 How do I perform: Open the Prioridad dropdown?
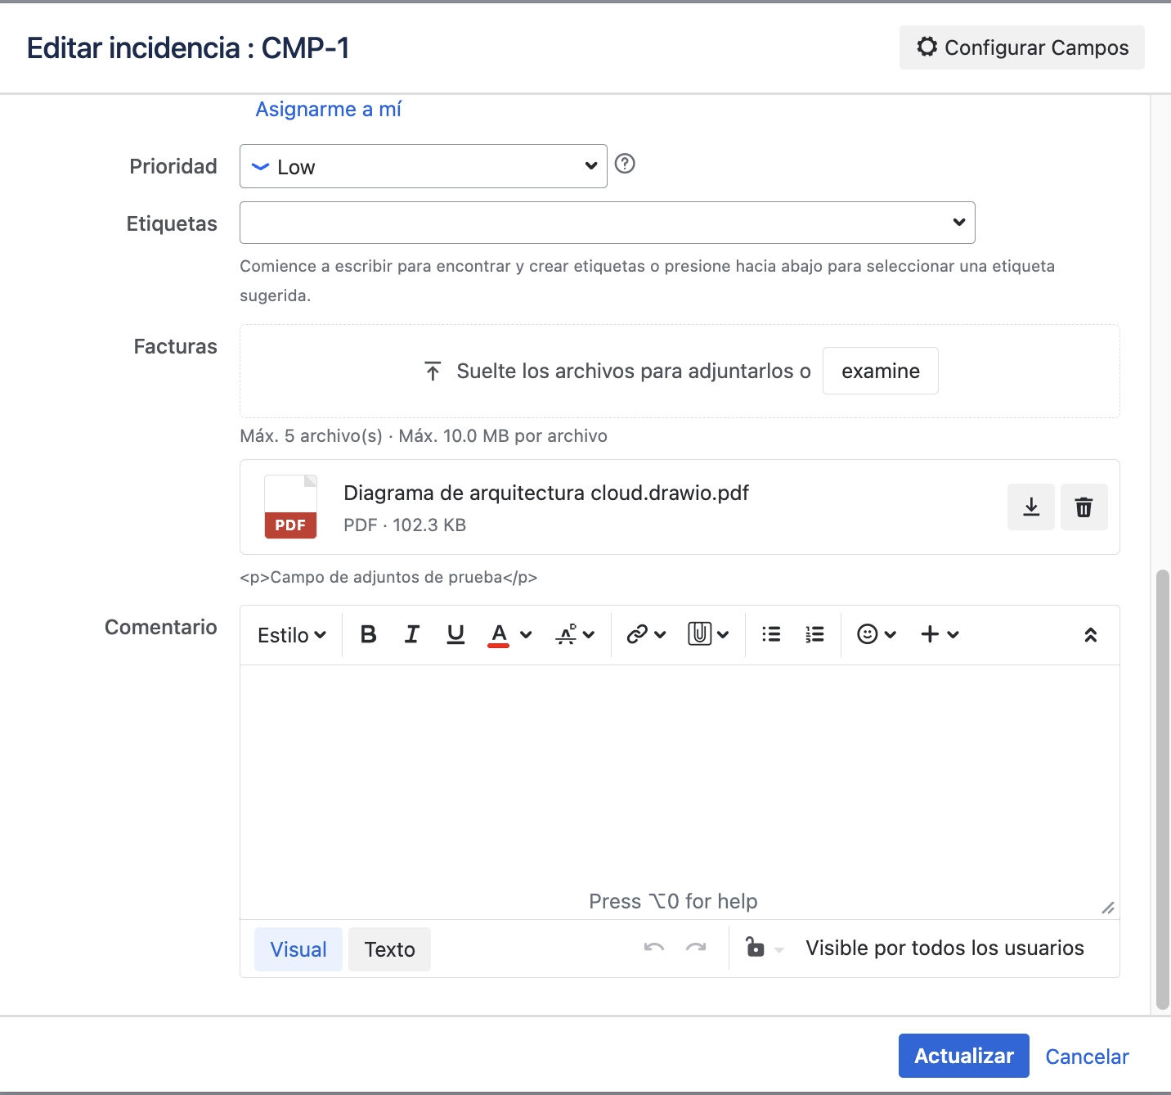[424, 166]
